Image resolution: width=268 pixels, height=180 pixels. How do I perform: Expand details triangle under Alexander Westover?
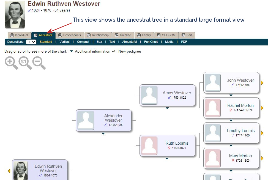(103, 134)
